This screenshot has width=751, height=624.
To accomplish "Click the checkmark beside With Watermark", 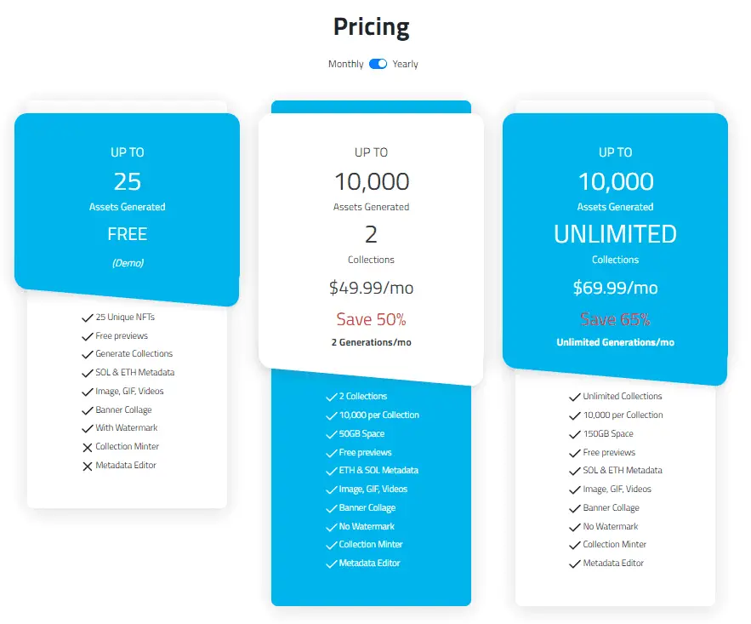I will click(87, 428).
